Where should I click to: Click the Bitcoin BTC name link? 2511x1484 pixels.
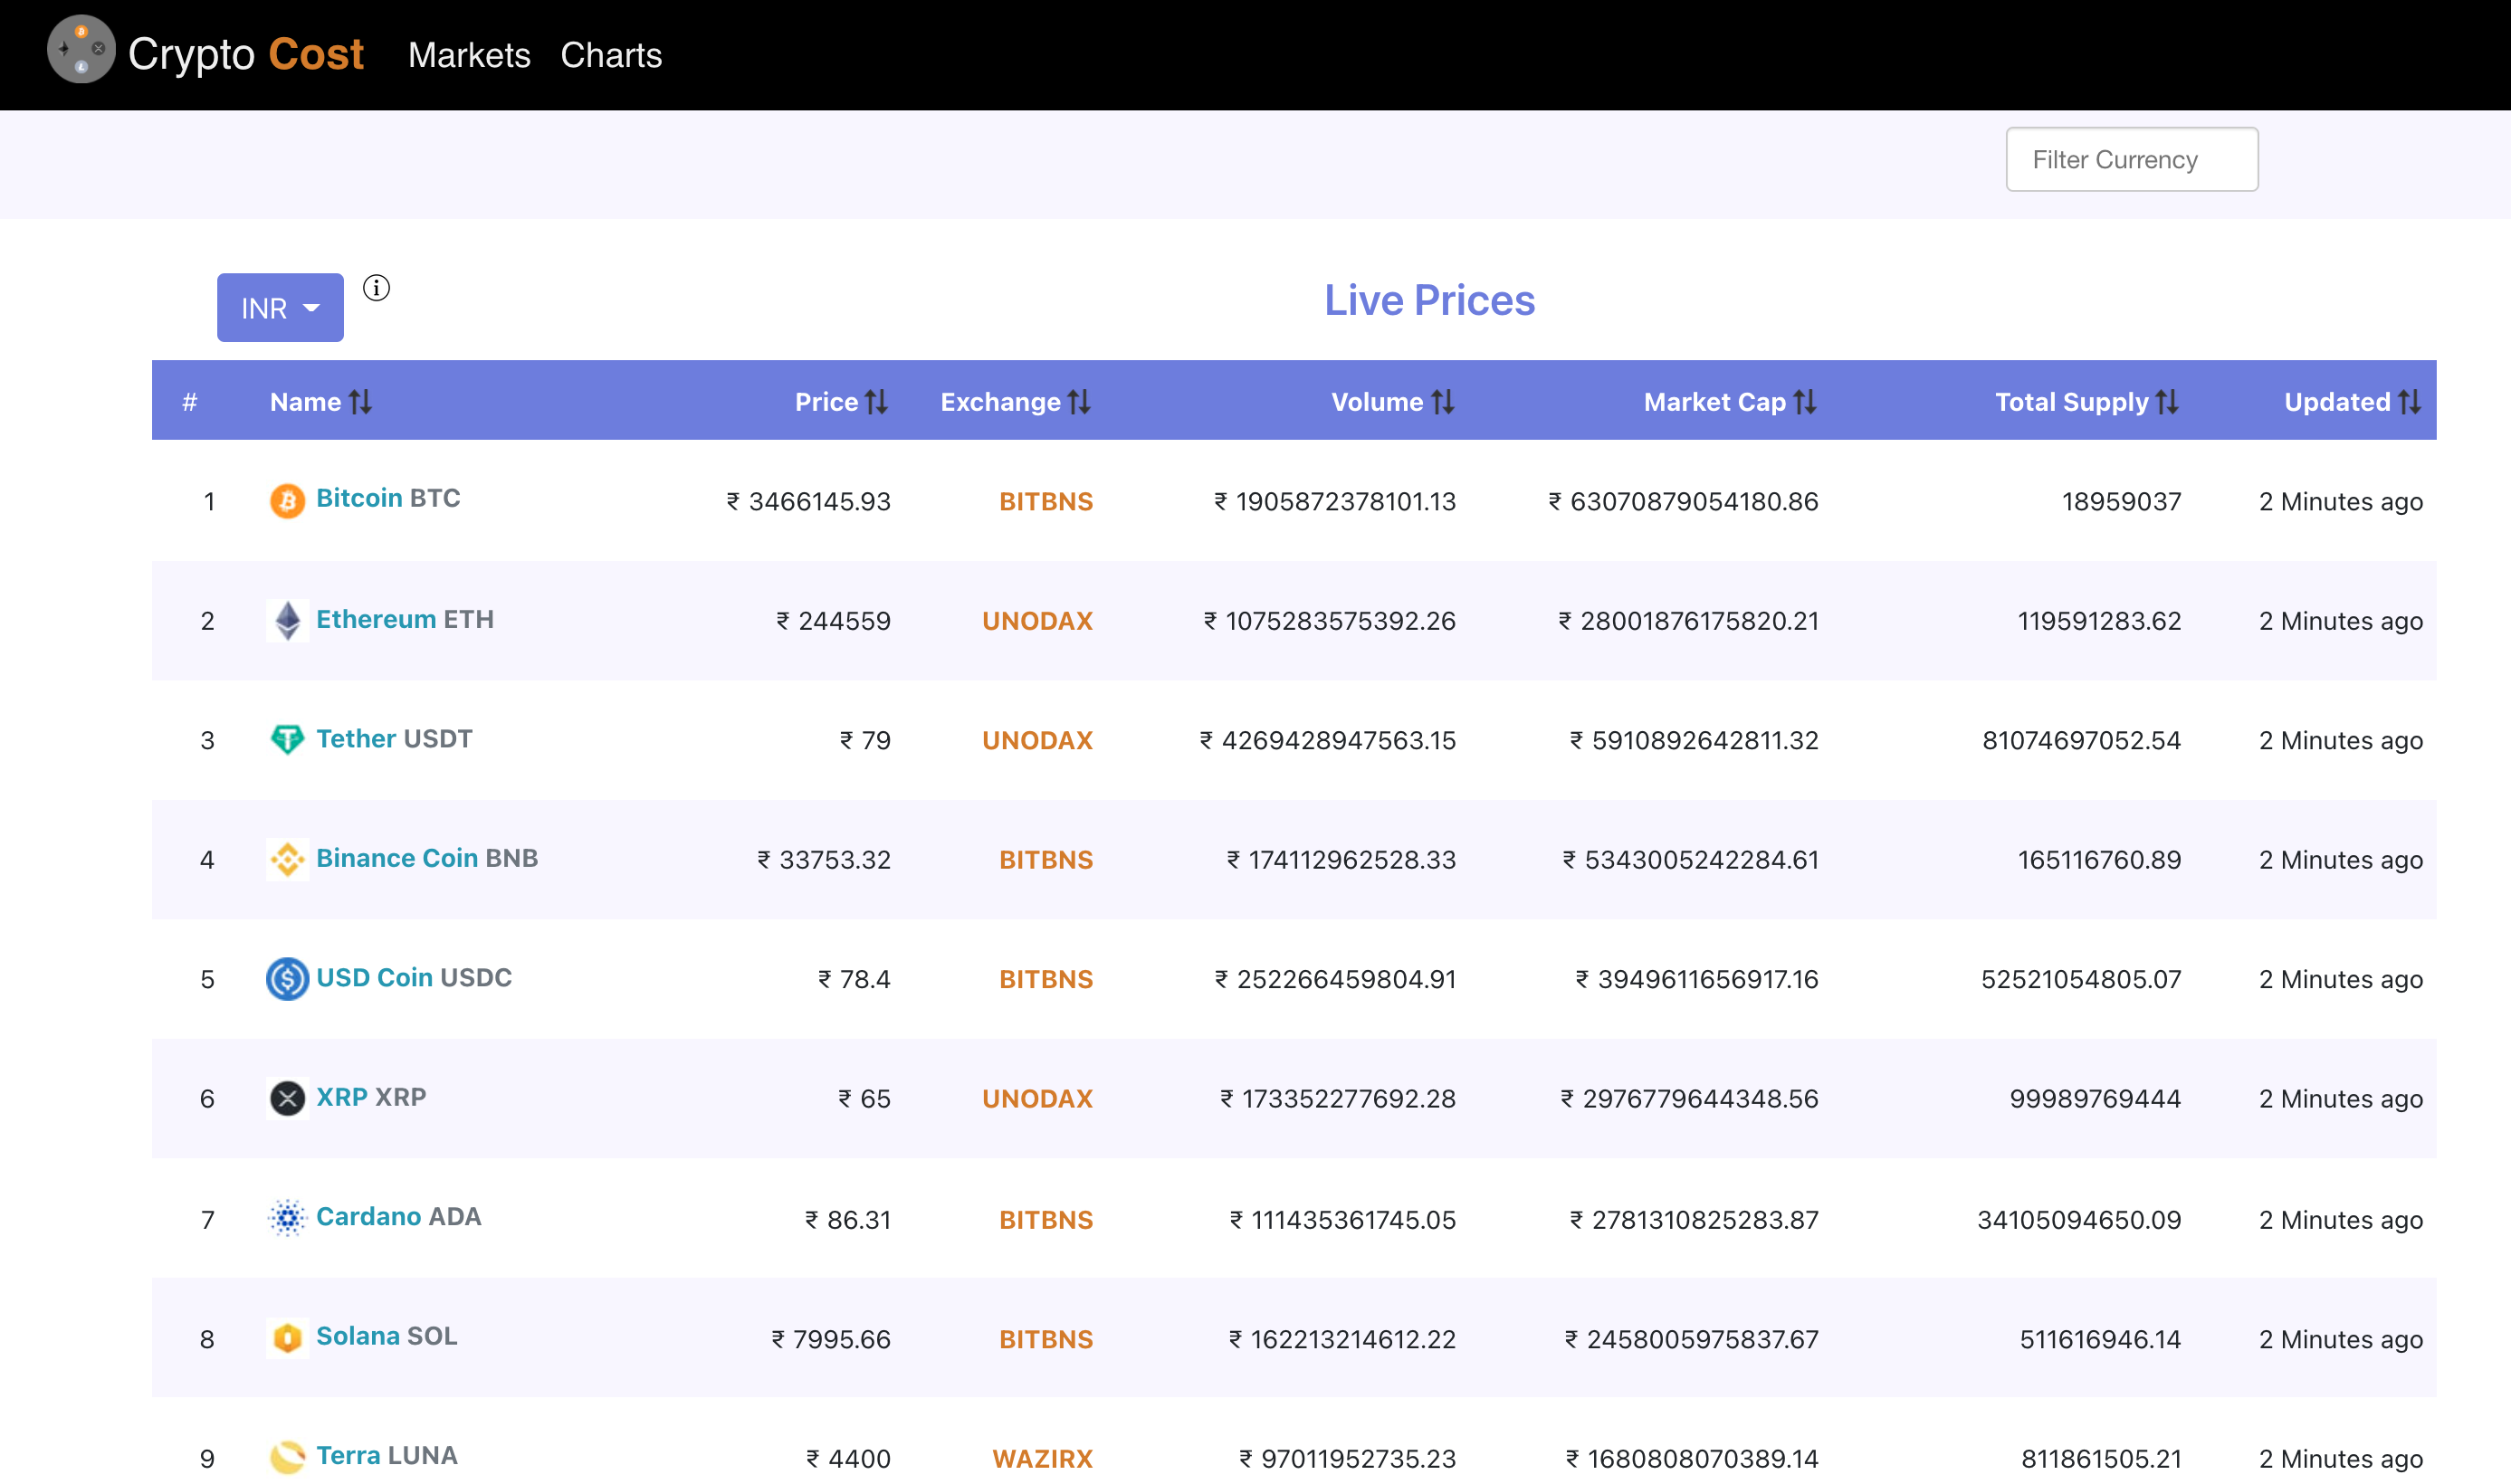pos(363,497)
